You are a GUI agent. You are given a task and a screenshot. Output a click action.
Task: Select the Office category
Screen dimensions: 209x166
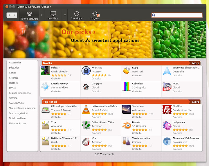[x=12, y=88]
